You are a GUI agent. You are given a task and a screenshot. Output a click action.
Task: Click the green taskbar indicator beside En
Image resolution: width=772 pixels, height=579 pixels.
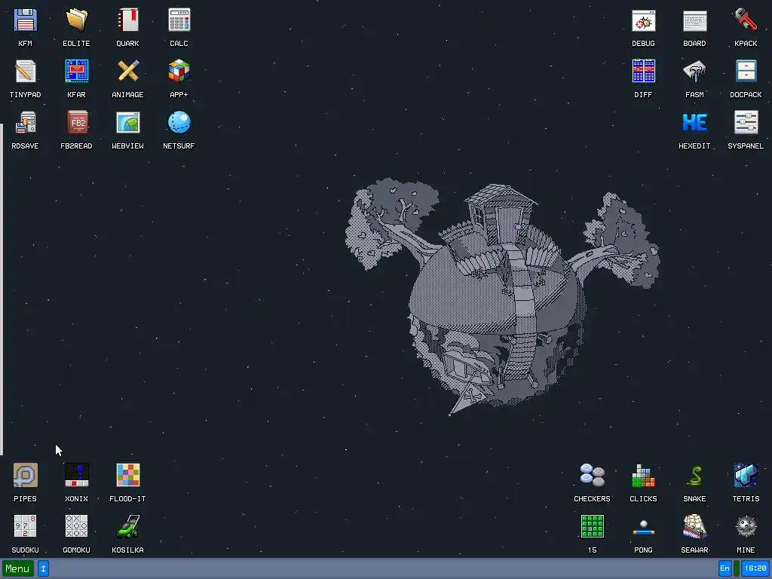tap(737, 568)
